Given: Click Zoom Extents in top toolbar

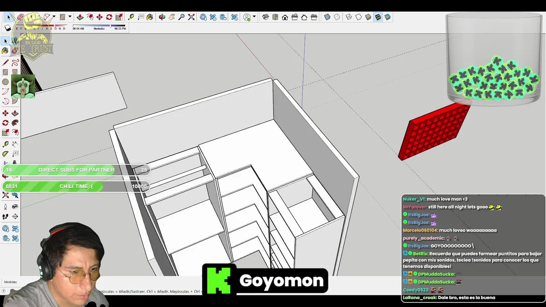Looking at the screenshot, I should (191, 17).
